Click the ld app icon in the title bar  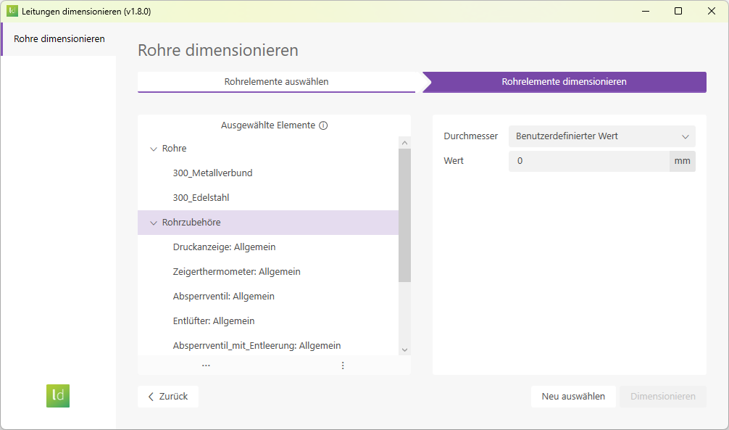(x=11, y=11)
